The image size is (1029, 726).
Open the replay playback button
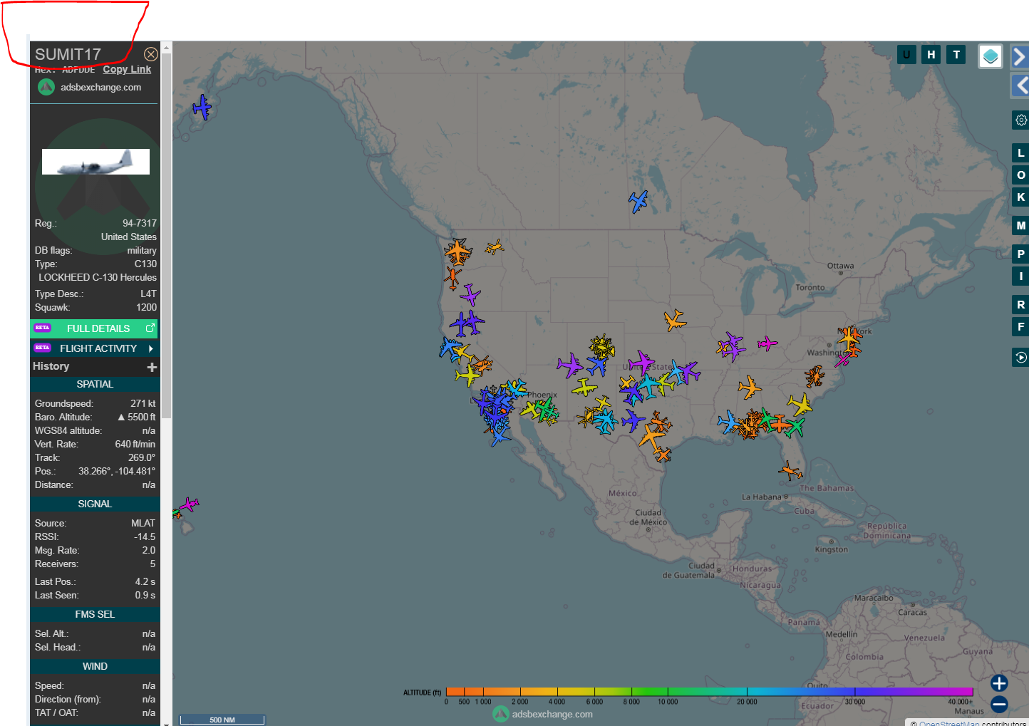tap(1020, 357)
